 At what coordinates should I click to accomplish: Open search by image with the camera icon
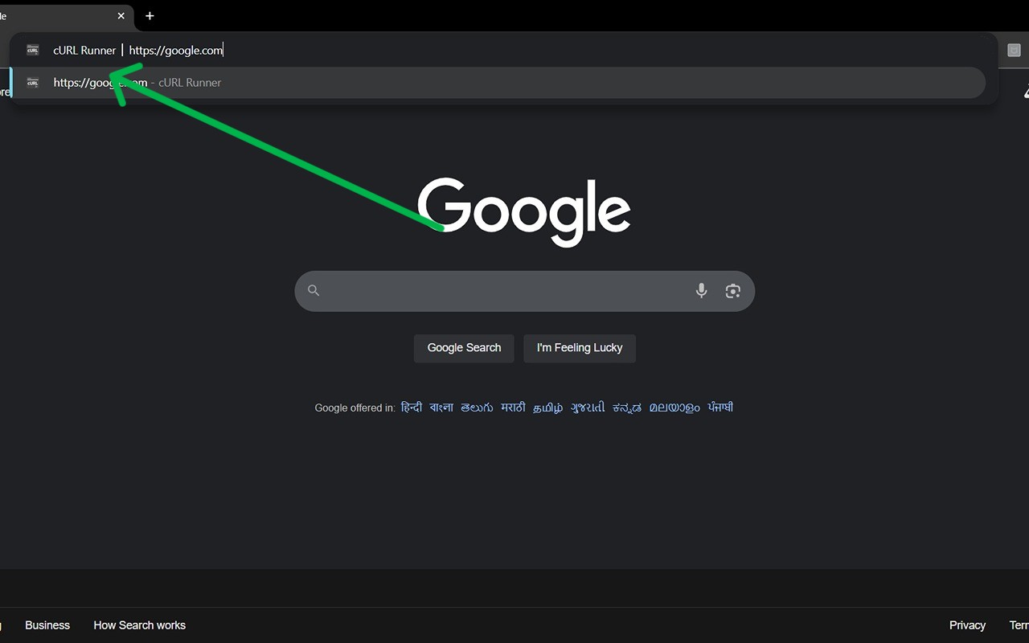(x=732, y=291)
